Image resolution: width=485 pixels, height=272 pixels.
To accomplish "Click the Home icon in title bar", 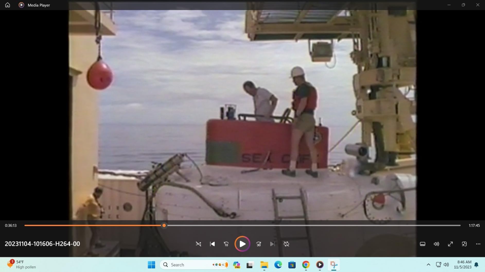I will (7, 5).
